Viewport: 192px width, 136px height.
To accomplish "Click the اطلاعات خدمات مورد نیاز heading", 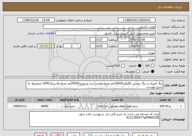I will tap(167, 93).
